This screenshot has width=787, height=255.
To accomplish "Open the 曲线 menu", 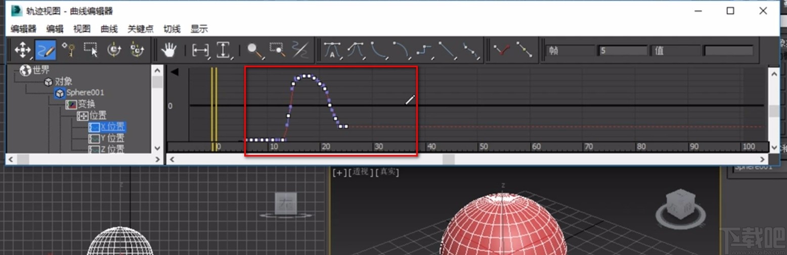I will coord(109,29).
